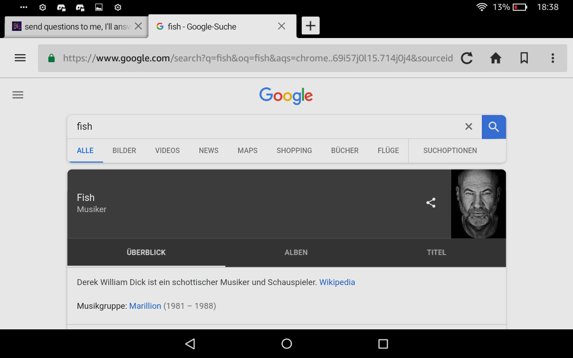Open a new tab with the plus button
The height and width of the screenshot is (358, 573).
click(310, 26)
